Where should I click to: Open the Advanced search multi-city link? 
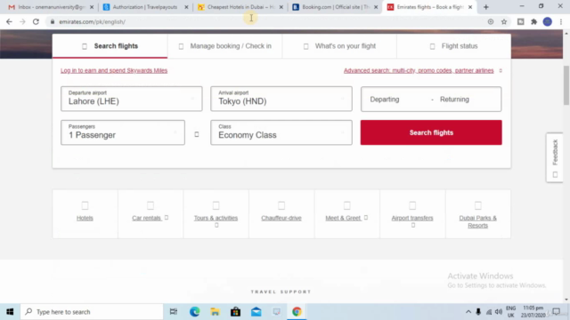click(419, 70)
